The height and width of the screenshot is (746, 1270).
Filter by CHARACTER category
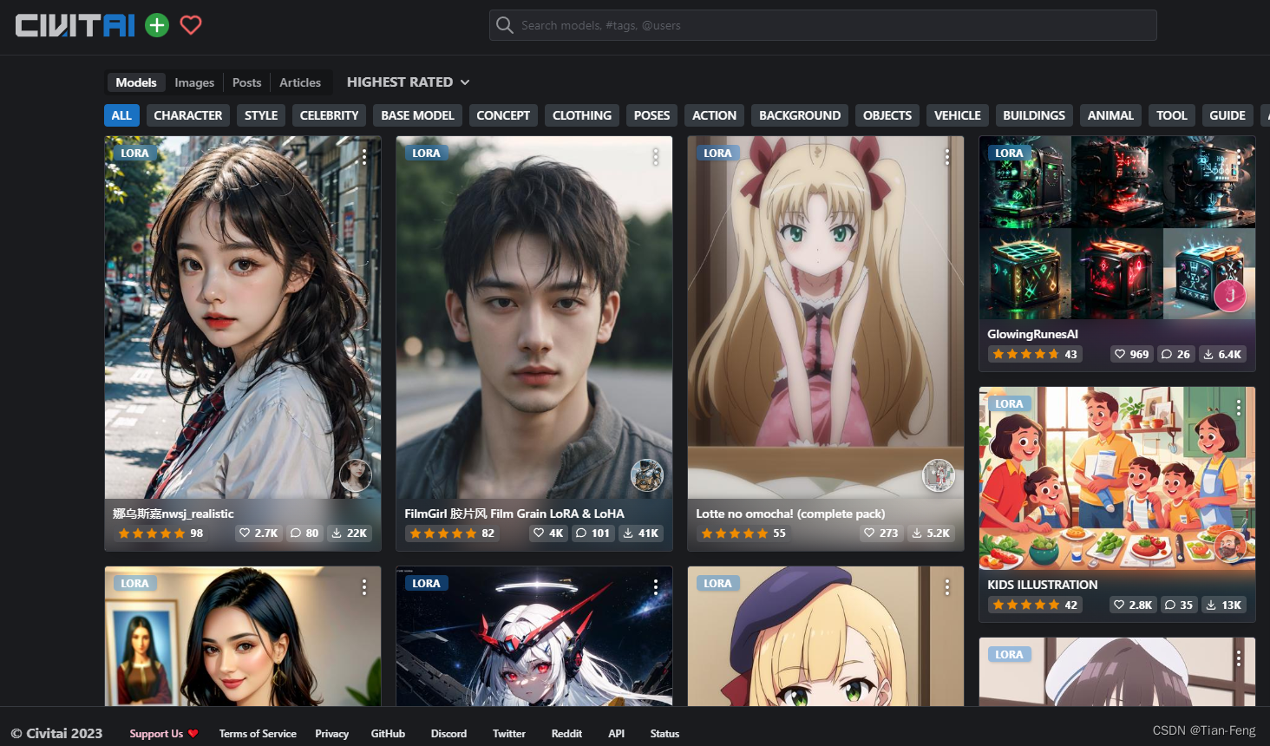click(188, 115)
